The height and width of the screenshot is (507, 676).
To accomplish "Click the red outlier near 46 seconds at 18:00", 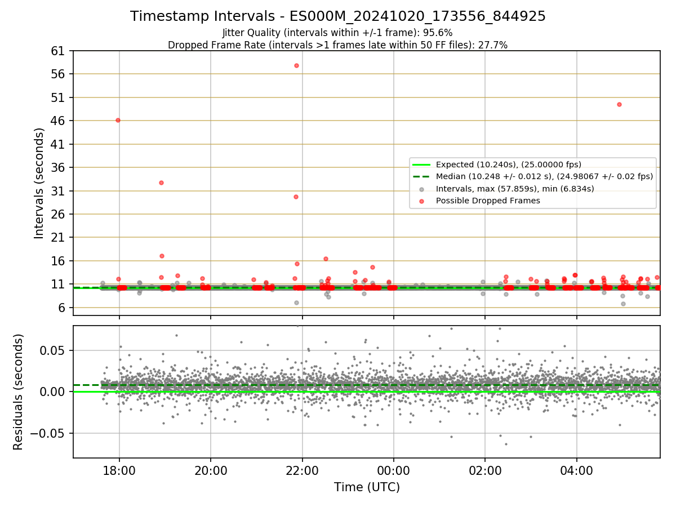I will [118, 120].
